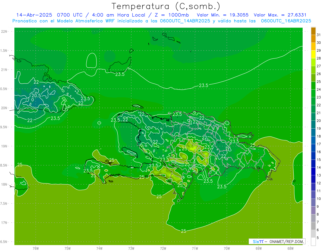Image resolution: width=326 pixels, height=252 pixels.
Task: Click the "76W" longitude label
Action: [36, 248]
